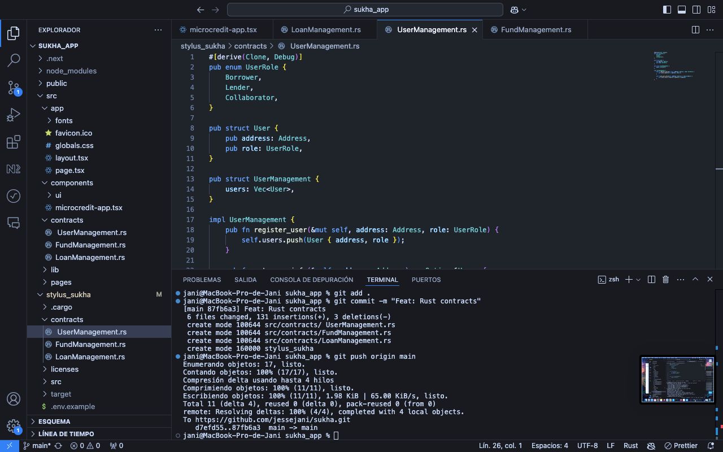This screenshot has height=452, width=723.
Task: Create a new terminal with plus icon
Action: click(x=629, y=280)
